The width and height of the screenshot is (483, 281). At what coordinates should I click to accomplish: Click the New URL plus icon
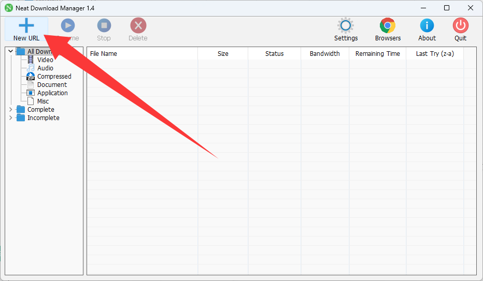tap(26, 25)
